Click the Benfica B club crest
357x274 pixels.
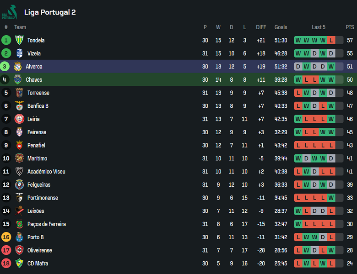tap(19, 106)
